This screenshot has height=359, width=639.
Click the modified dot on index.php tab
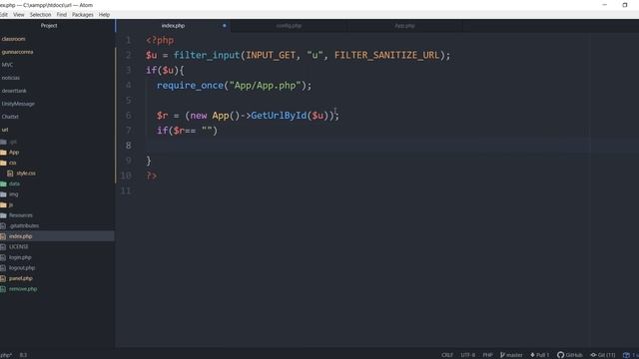pyautogui.click(x=224, y=26)
